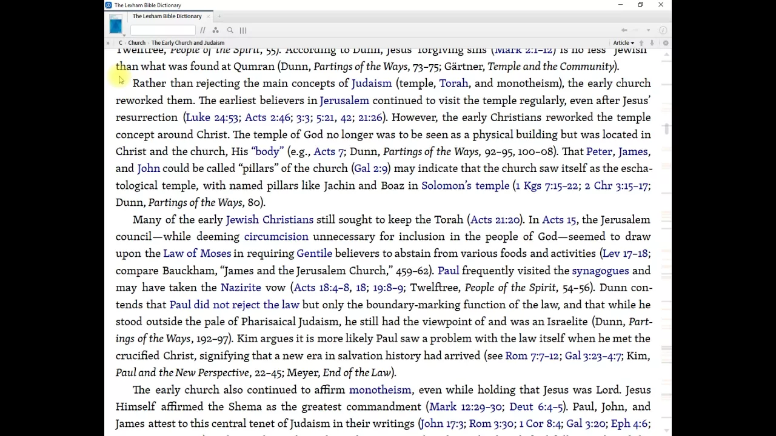Open the Luke 24:53 reference
776x436 pixels.
(x=212, y=117)
